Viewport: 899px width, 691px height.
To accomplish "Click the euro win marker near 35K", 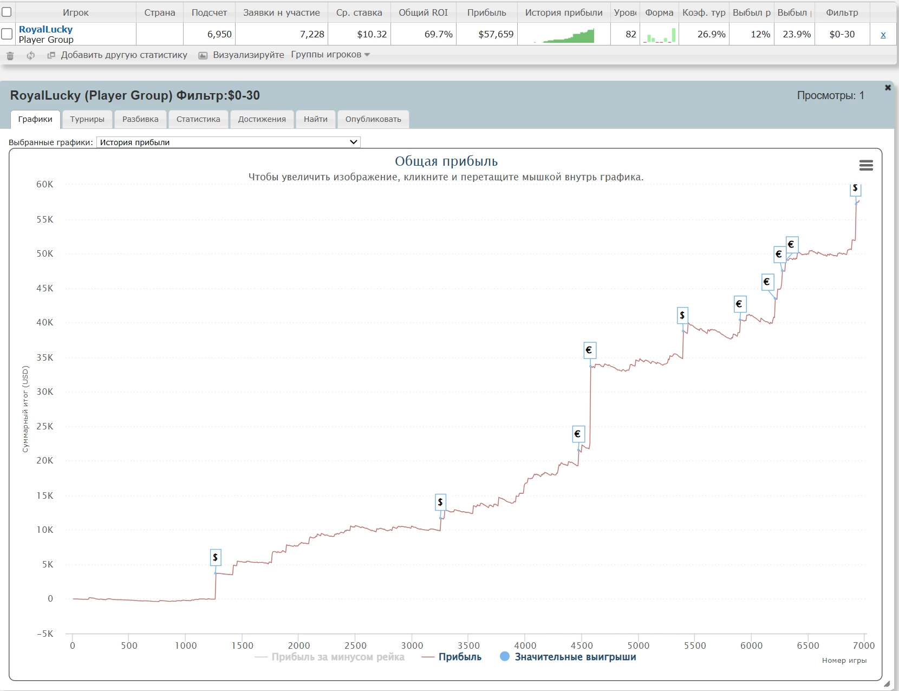I will (x=589, y=350).
